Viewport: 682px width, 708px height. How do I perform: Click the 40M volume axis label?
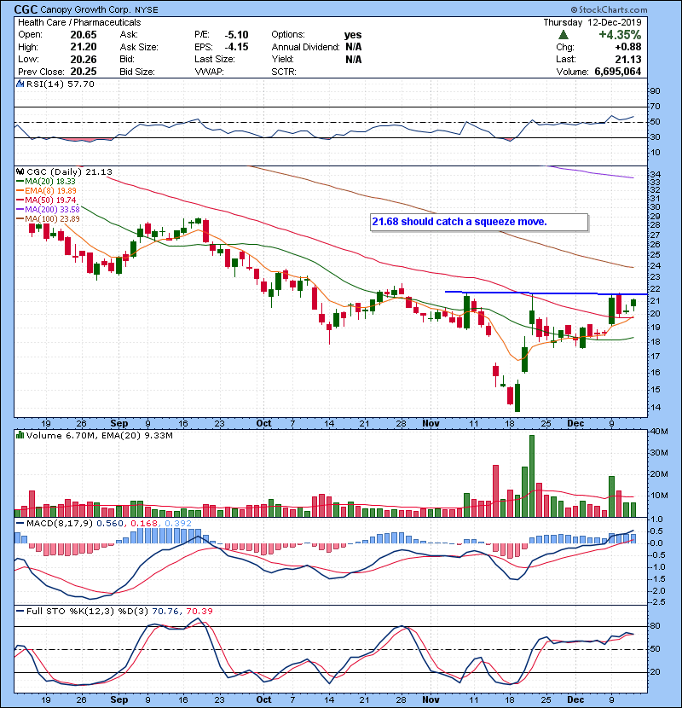tap(659, 432)
